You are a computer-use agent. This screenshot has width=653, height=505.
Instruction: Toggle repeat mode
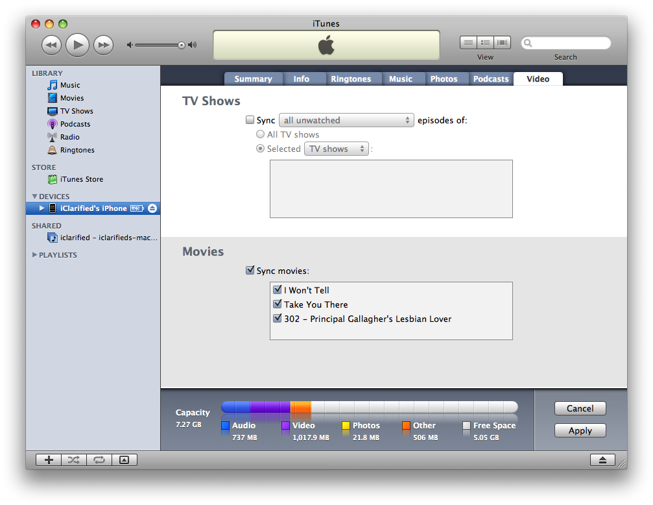(99, 460)
